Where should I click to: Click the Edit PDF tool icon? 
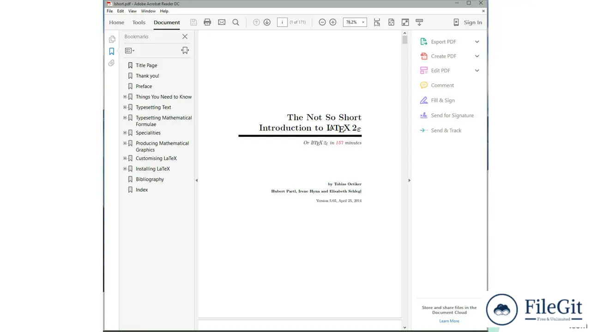coord(424,71)
